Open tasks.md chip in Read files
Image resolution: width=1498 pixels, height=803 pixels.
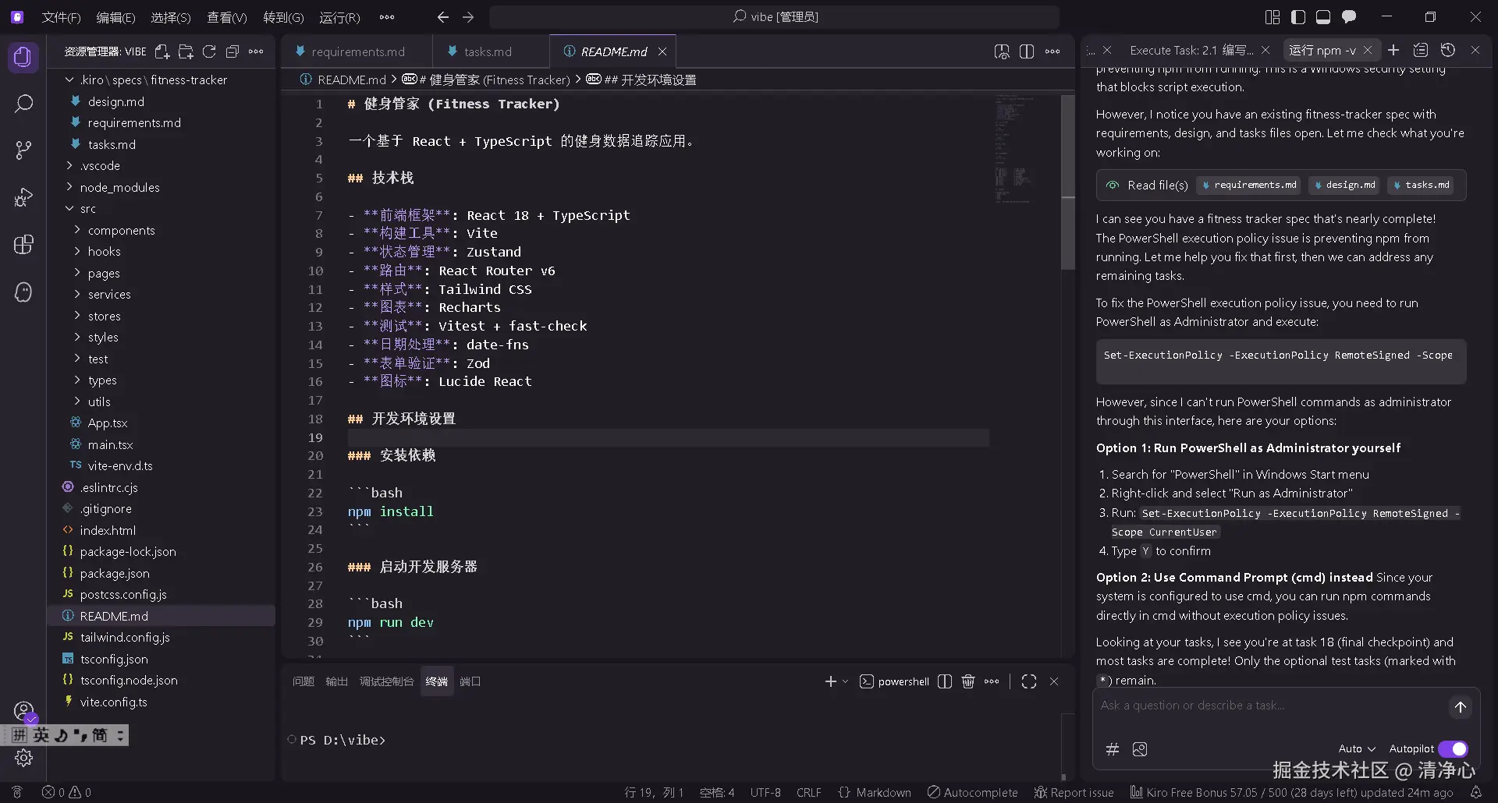pyautogui.click(x=1422, y=185)
